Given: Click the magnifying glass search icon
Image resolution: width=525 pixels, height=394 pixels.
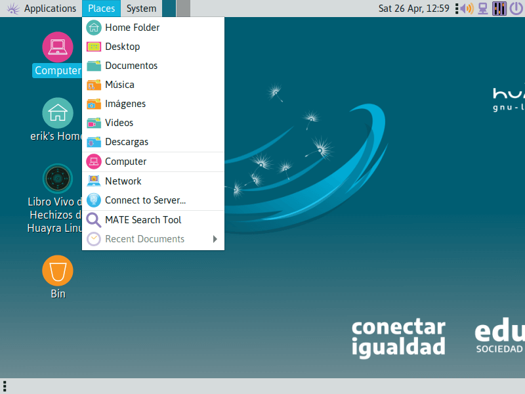Looking at the screenshot, I should coord(94,220).
